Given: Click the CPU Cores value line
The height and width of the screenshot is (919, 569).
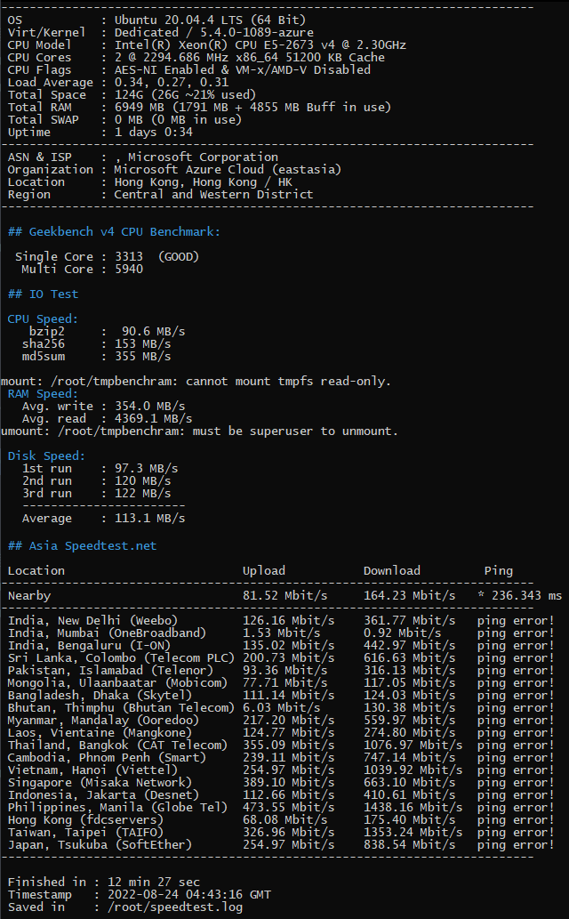Looking at the screenshot, I should (x=250, y=58).
